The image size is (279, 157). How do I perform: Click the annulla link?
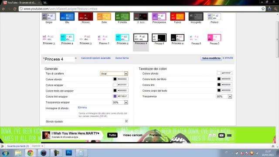pyautogui.click(x=228, y=58)
